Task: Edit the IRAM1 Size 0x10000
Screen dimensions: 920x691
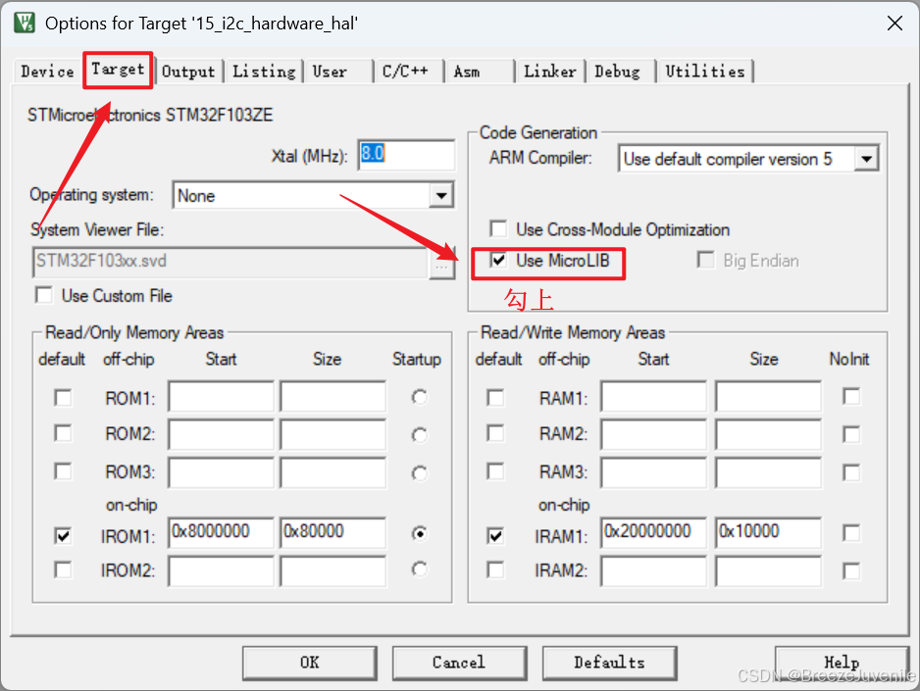Action: tap(769, 532)
